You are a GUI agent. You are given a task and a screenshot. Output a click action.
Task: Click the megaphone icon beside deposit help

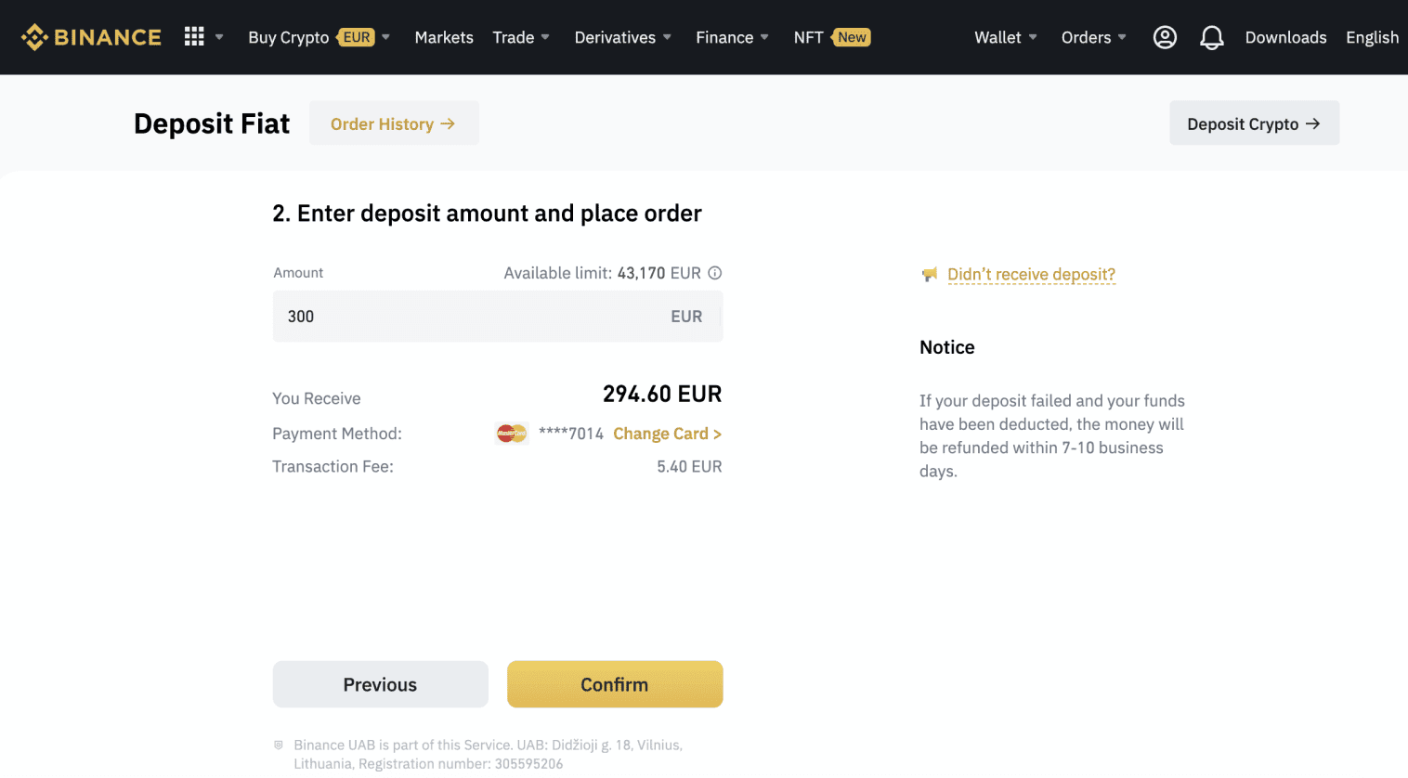tap(930, 275)
